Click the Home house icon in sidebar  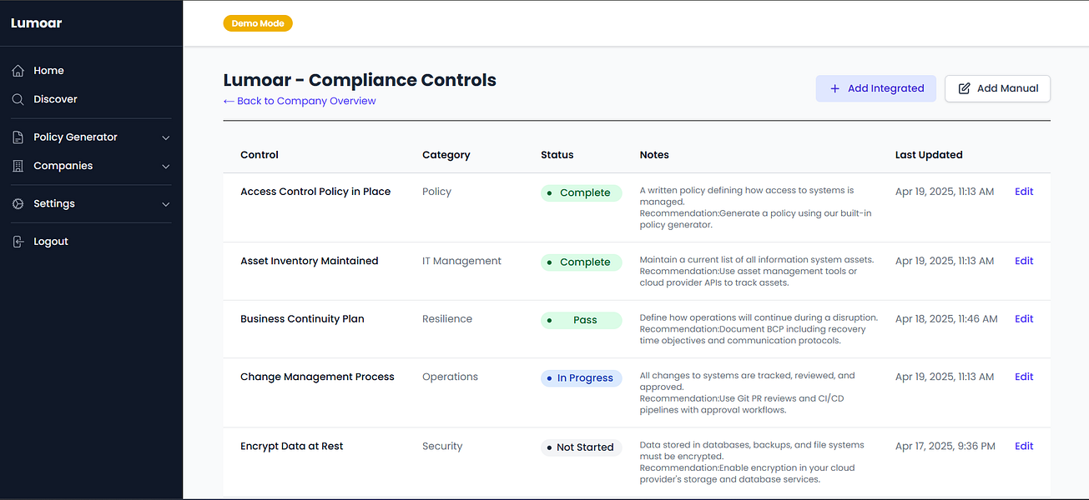coord(18,71)
